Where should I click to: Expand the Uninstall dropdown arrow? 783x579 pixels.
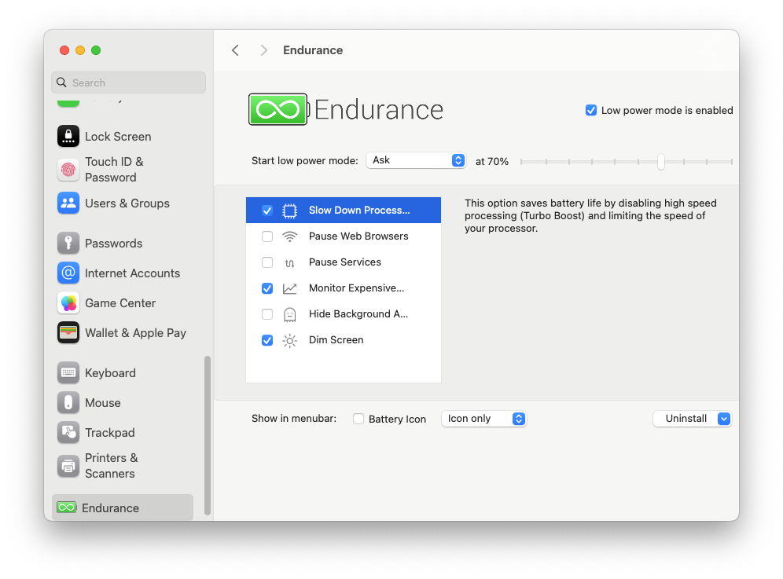724,419
